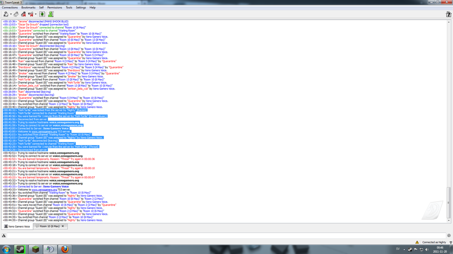
Task: Focus the chat message input field
Action: click(x=226, y=235)
